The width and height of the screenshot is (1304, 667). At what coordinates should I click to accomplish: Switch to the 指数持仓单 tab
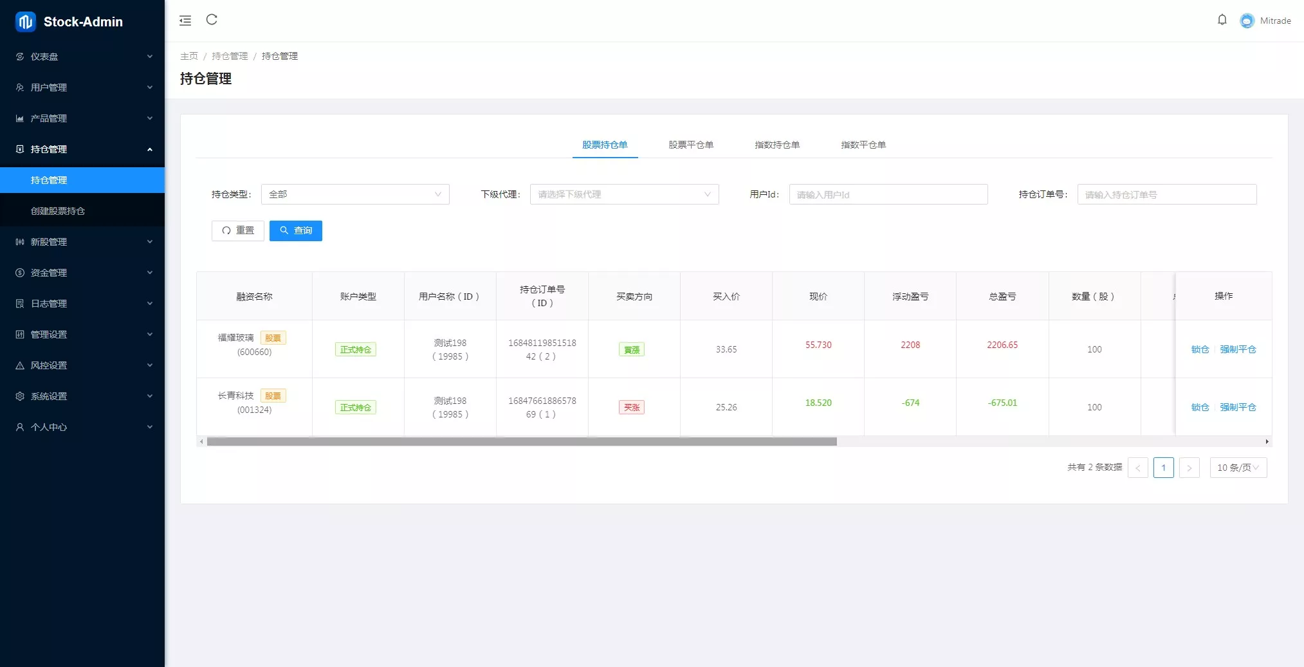776,145
